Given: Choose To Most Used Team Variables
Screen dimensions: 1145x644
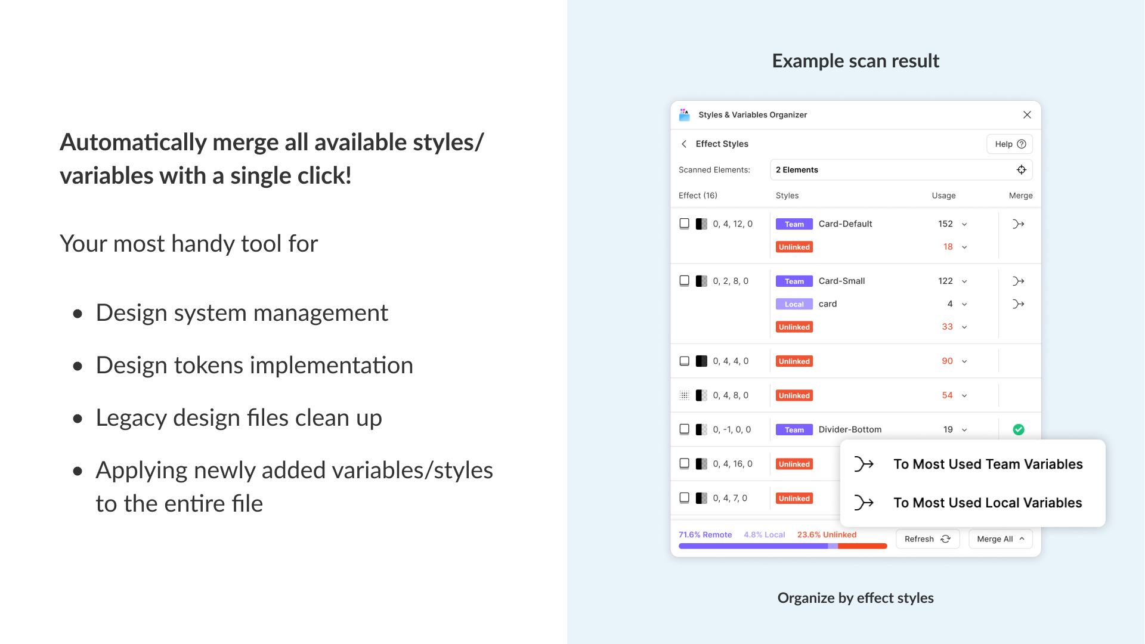Looking at the screenshot, I should pyautogui.click(x=988, y=464).
